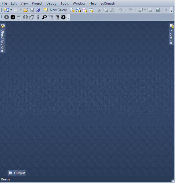This screenshot has height=183, width=175.
Task: Click the Save floppy disk icon
Action: [x=32, y=10]
